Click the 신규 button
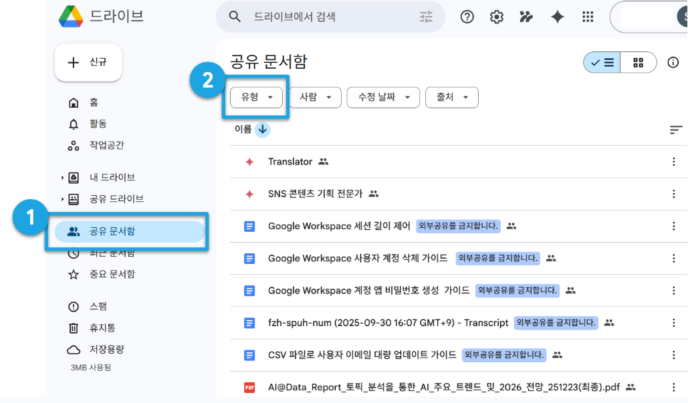This screenshot has width=688, height=403. (x=88, y=62)
